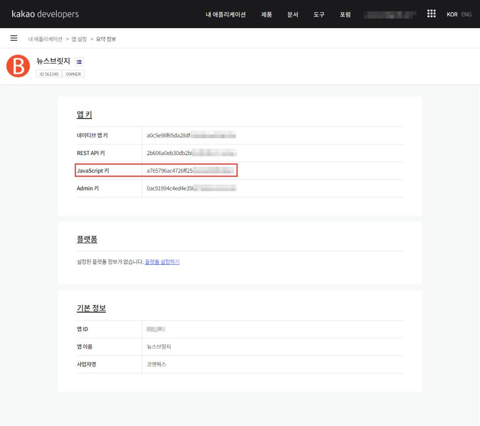The image size is (480, 426).
Task: Click the ID 561140 badge
Action: coord(49,74)
